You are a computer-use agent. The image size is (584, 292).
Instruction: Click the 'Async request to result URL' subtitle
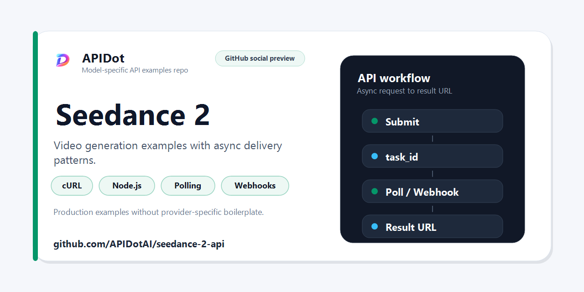click(404, 91)
